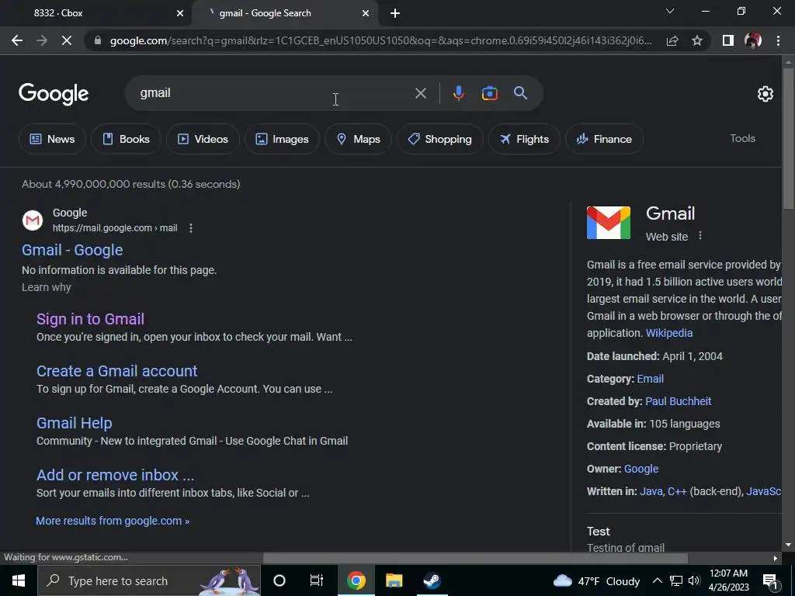This screenshot has height=596, width=795.
Task: Open Steam from taskbar
Action: pos(432,580)
